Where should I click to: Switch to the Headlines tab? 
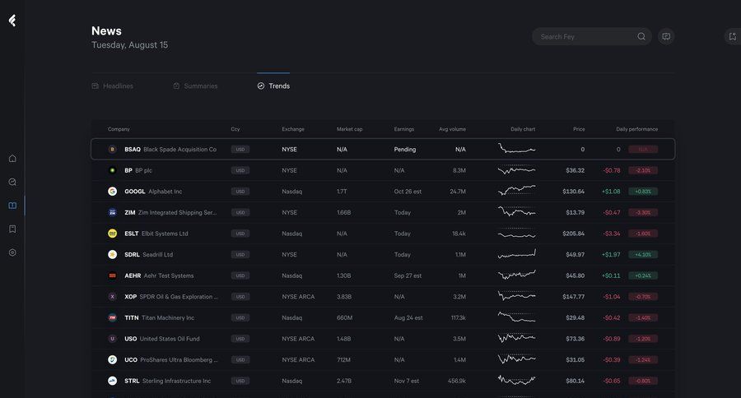(x=112, y=86)
